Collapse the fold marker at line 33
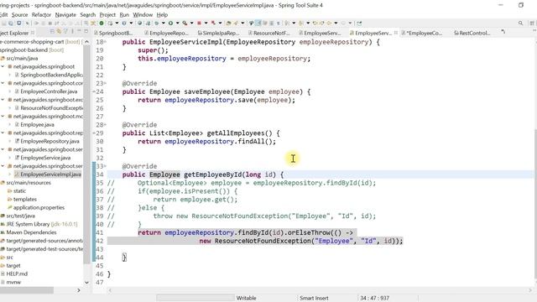This screenshot has height=302, width=537. (105, 166)
